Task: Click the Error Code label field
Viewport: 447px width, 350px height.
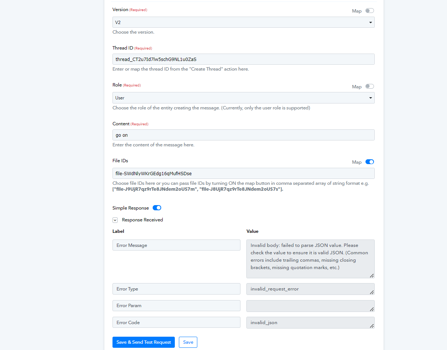Action: point(176,322)
